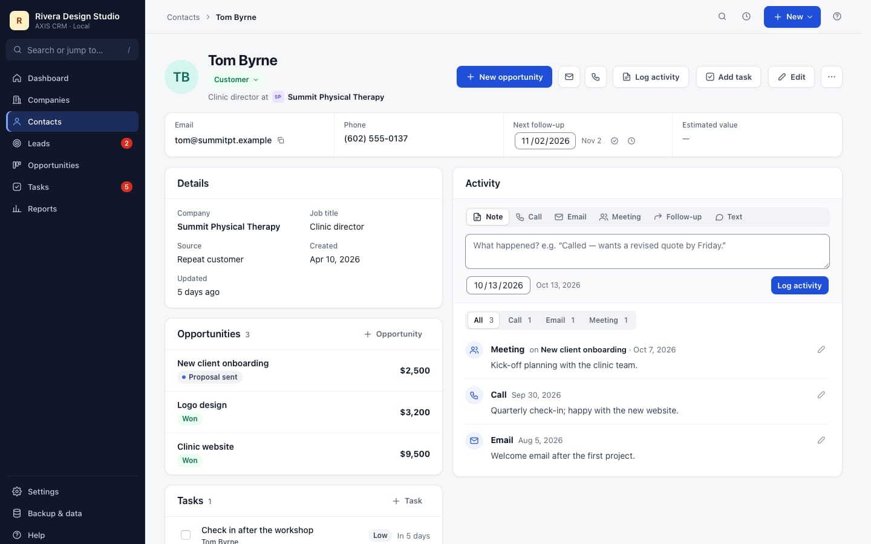The height and width of the screenshot is (544, 871).
Task: Select the Email activity type tab
Action: 570,217
